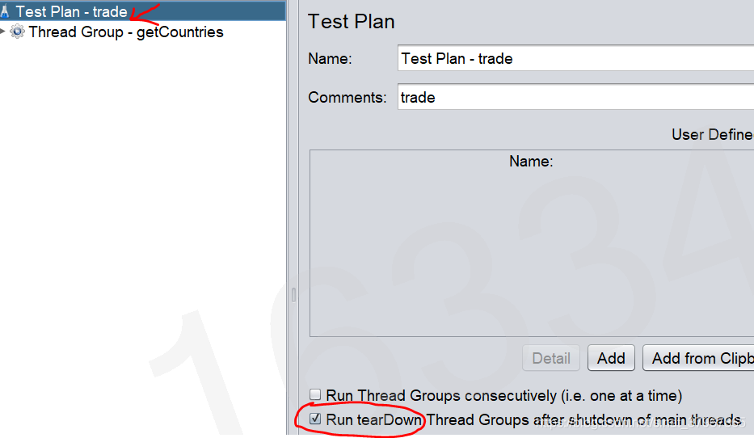This screenshot has width=754, height=438.
Task: Click the Comments input field
Action: [x=575, y=97]
